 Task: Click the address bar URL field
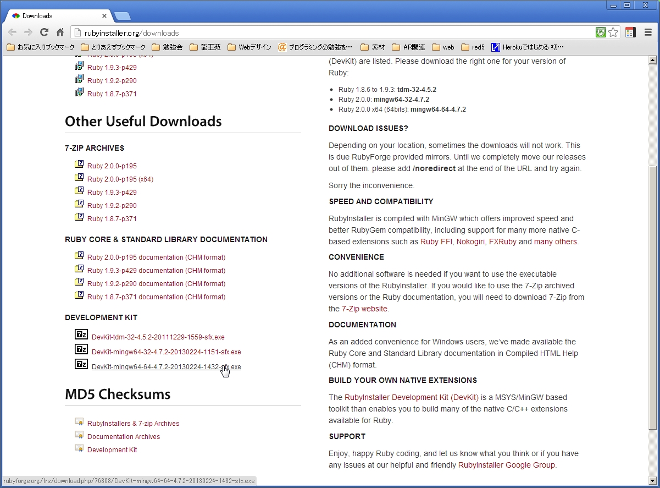coord(332,32)
